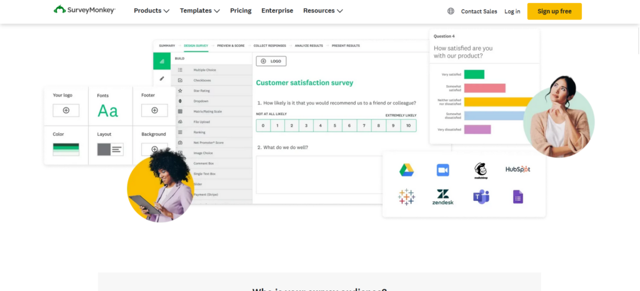The width and height of the screenshot is (640, 291).
Task: Click the Multiple Choice list icon
Action: coord(180,70)
